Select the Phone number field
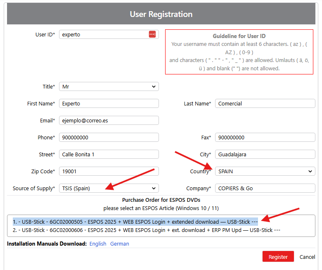The height and width of the screenshot is (270, 322). click(109, 137)
